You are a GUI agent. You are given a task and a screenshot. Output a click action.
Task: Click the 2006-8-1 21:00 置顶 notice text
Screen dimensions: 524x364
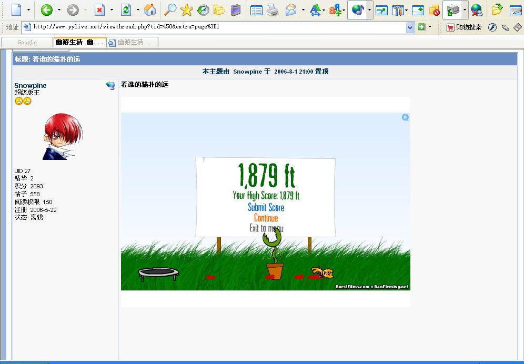[x=301, y=71]
